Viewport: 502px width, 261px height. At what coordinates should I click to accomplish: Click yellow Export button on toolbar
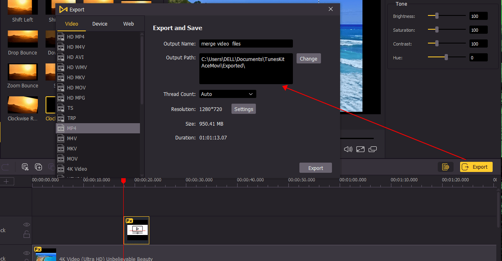click(x=476, y=167)
